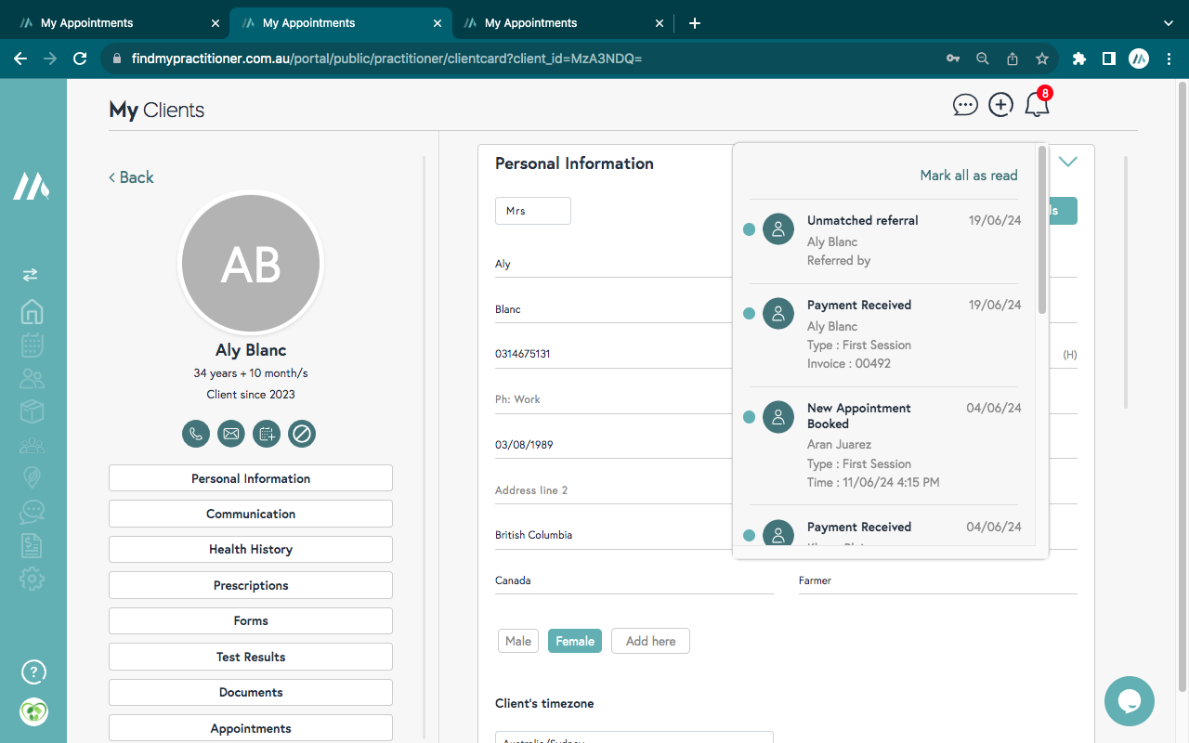Open settings gear in left sidebar
The width and height of the screenshot is (1189, 743).
pyautogui.click(x=33, y=580)
